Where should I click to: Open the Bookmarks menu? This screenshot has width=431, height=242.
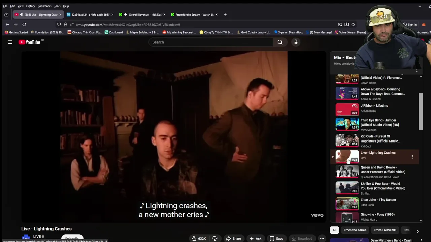44,6
